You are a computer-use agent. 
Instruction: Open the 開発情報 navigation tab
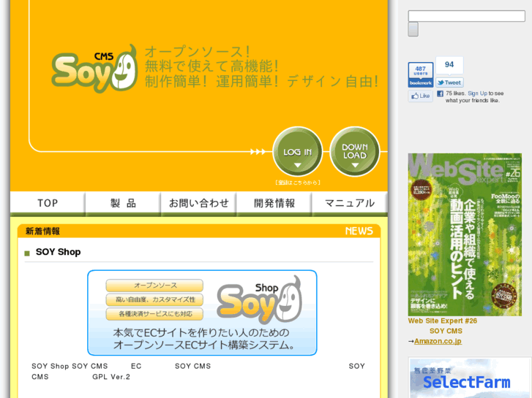tap(274, 203)
